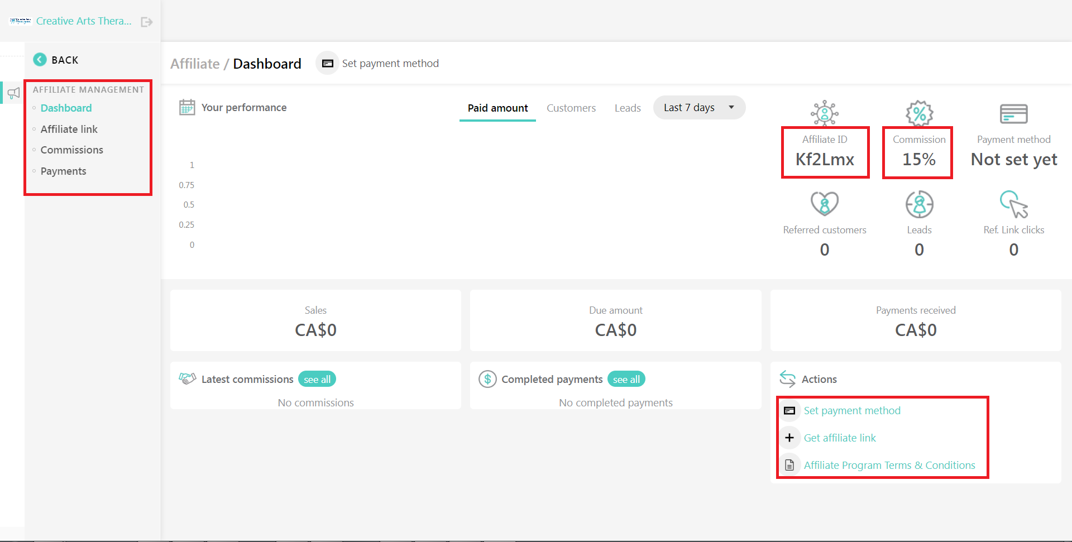Click the Get affiliate link action
Image resolution: width=1072 pixels, height=542 pixels.
click(x=840, y=438)
